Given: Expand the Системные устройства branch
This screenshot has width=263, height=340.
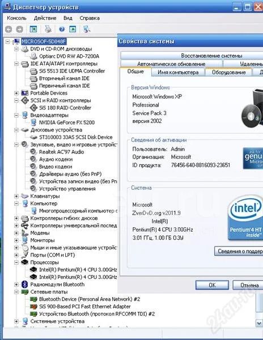Looking at the screenshot, I should pyautogui.click(x=16, y=321).
